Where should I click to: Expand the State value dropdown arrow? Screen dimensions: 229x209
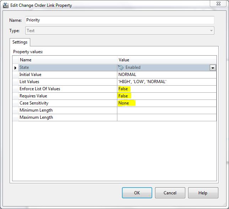pyautogui.click(x=213, y=68)
